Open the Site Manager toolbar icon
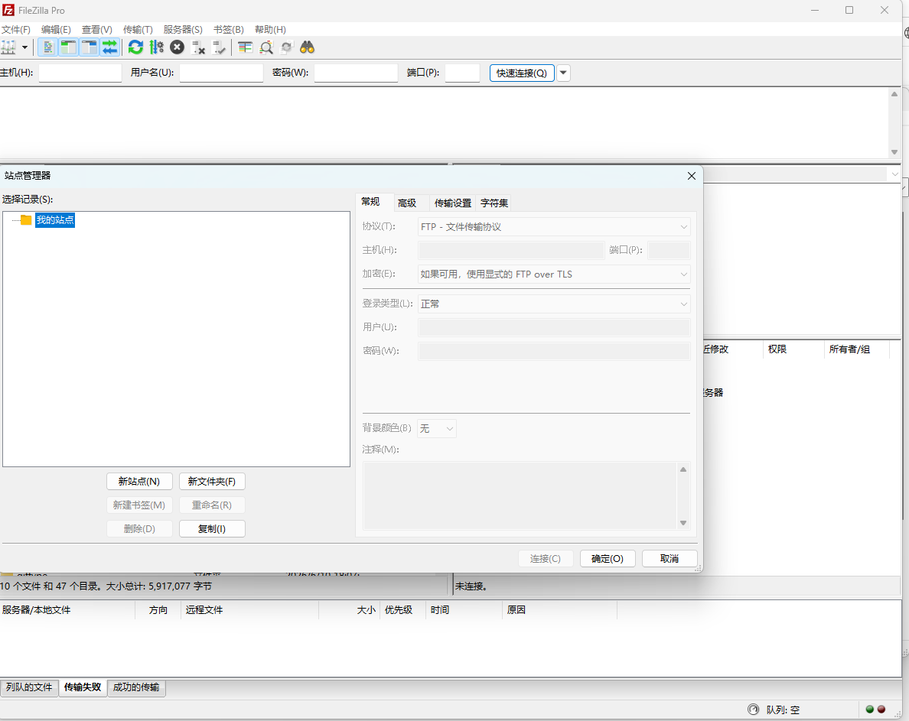The width and height of the screenshot is (909, 721). (x=8, y=47)
